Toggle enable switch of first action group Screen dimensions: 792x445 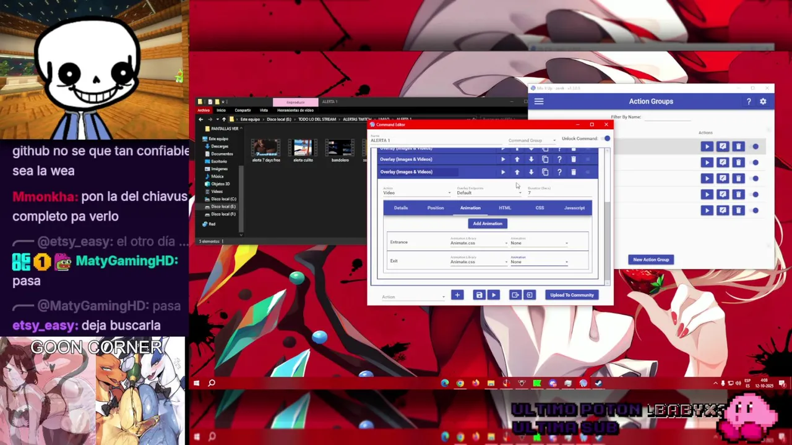(x=755, y=146)
